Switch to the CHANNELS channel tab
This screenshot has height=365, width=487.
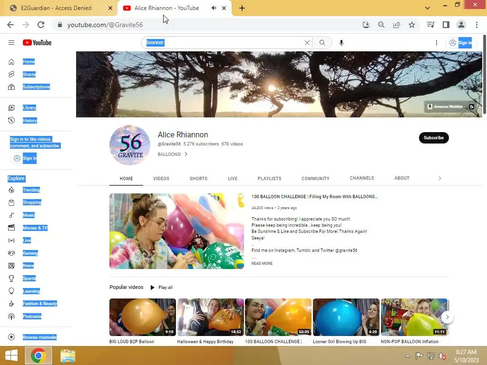(362, 178)
